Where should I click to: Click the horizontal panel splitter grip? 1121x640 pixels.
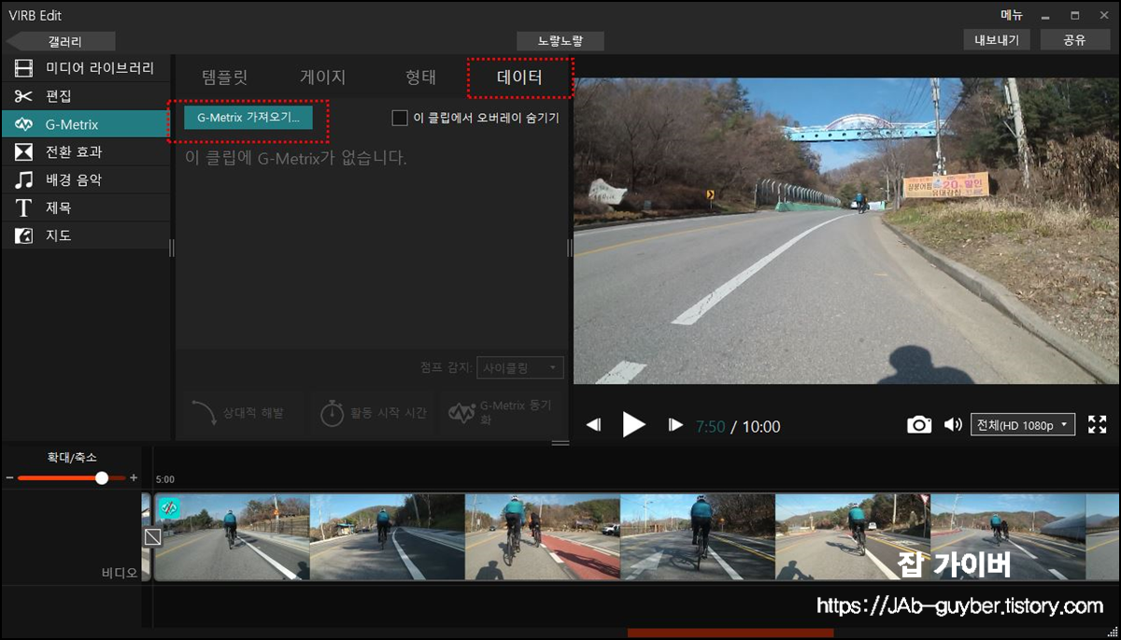point(560,443)
